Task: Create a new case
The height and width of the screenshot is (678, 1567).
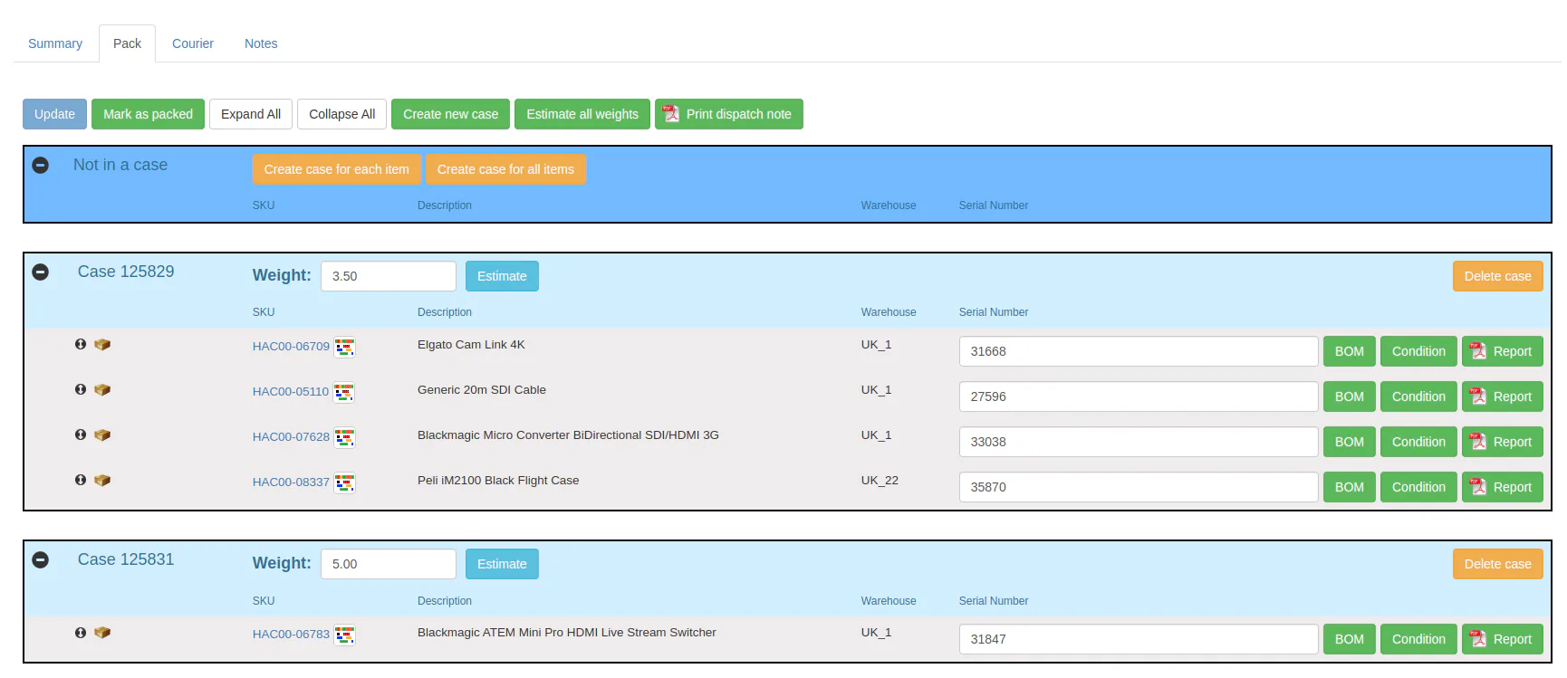Action: click(x=451, y=114)
